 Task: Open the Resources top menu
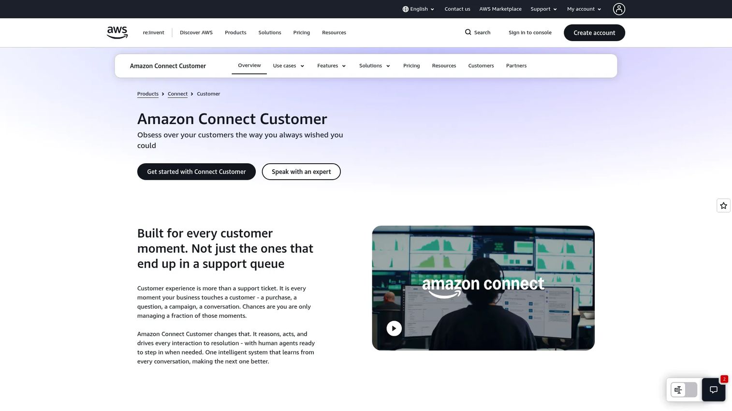click(x=334, y=32)
